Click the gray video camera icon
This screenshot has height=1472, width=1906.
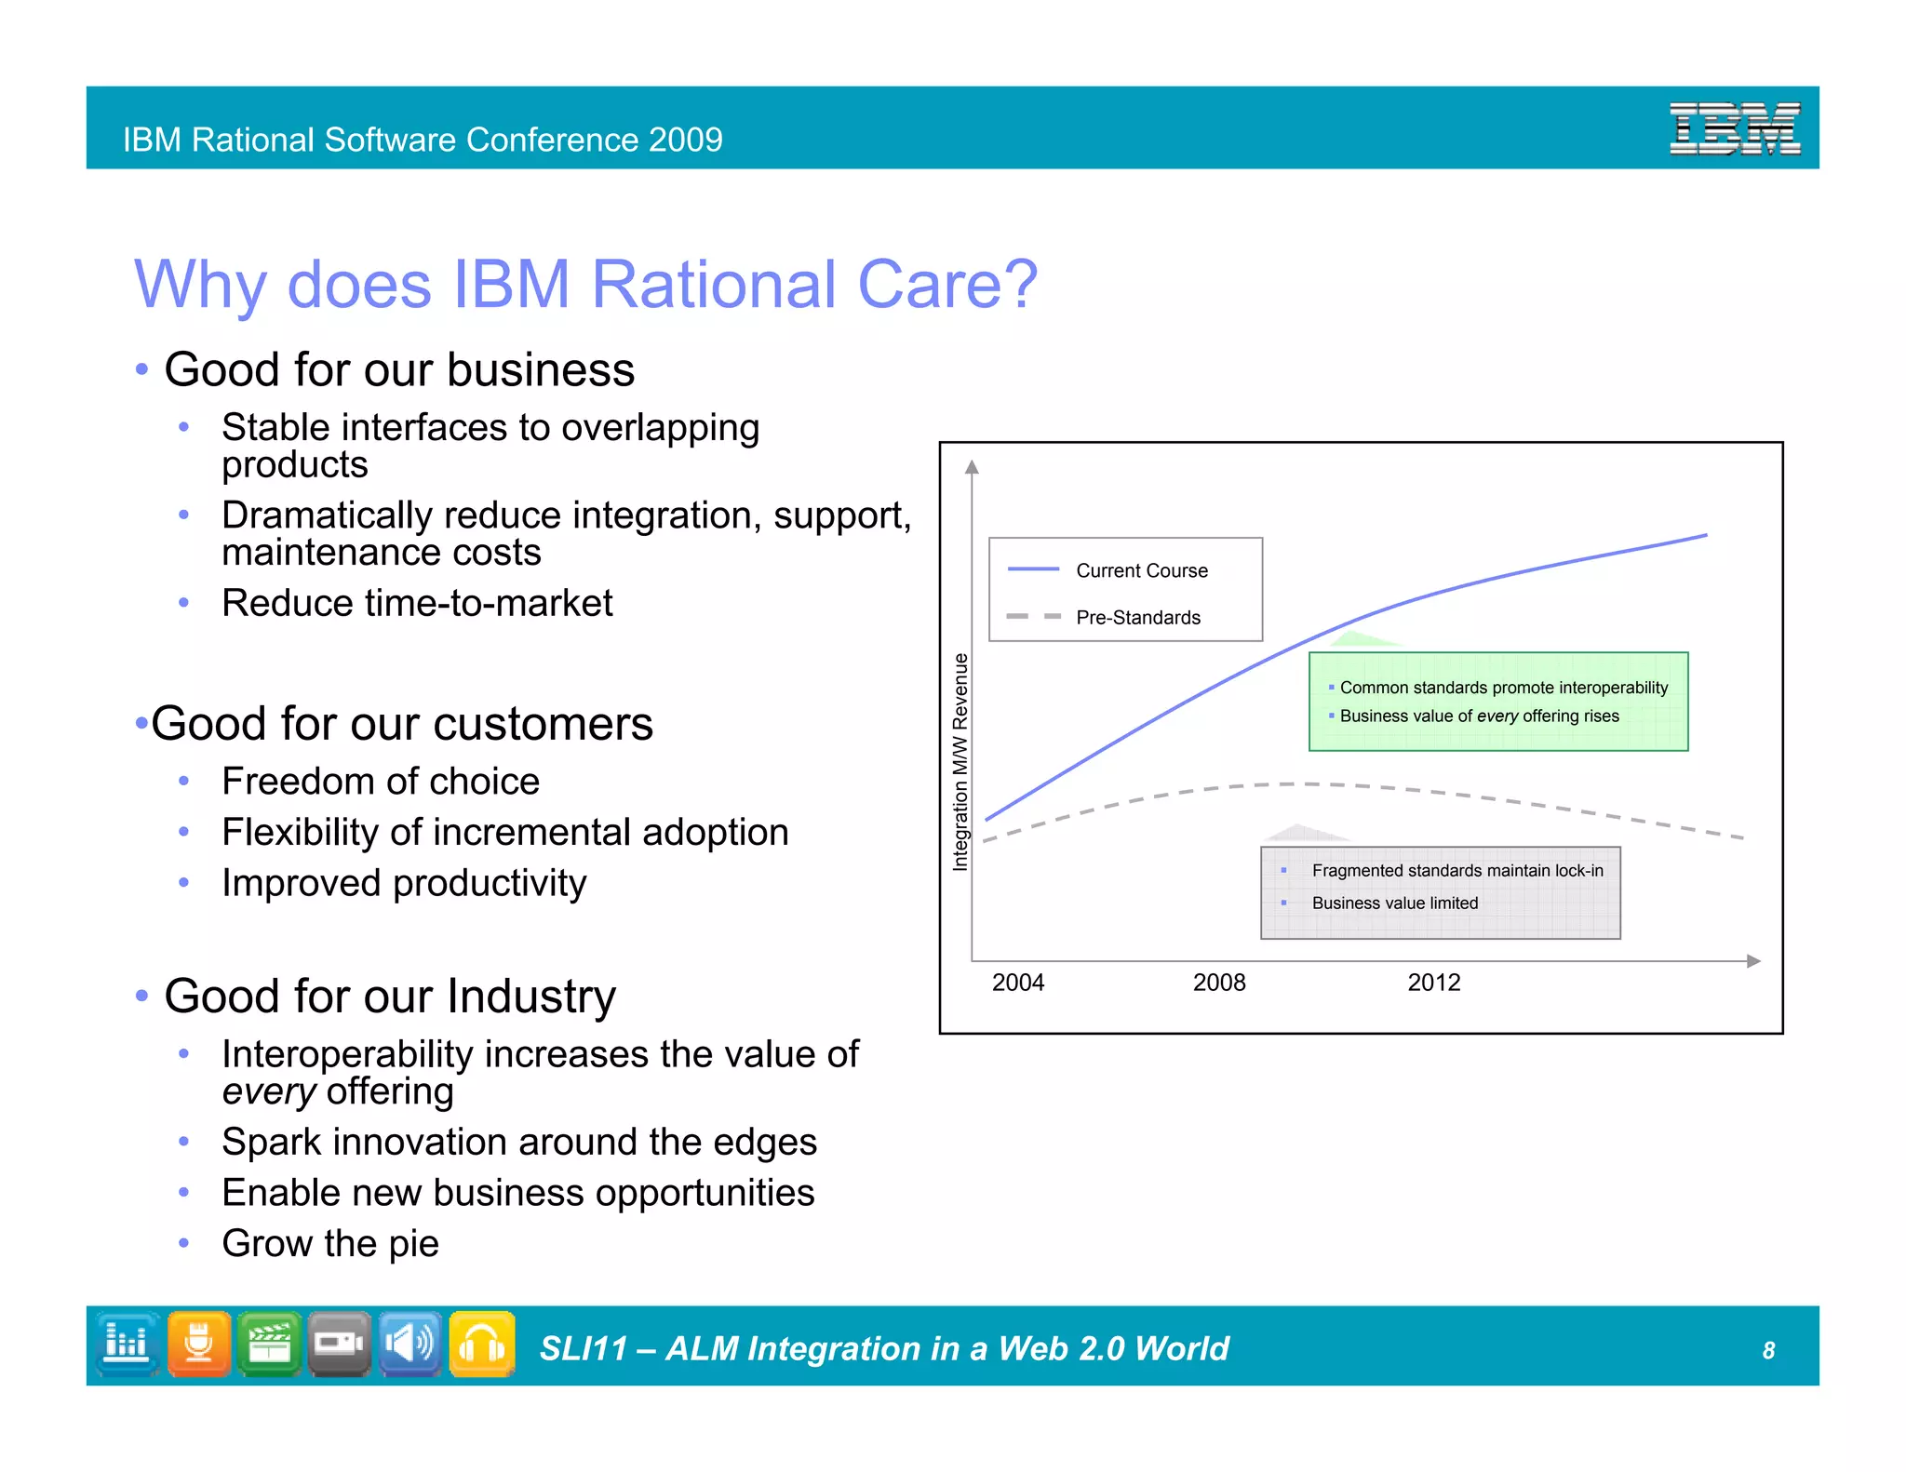[339, 1344]
